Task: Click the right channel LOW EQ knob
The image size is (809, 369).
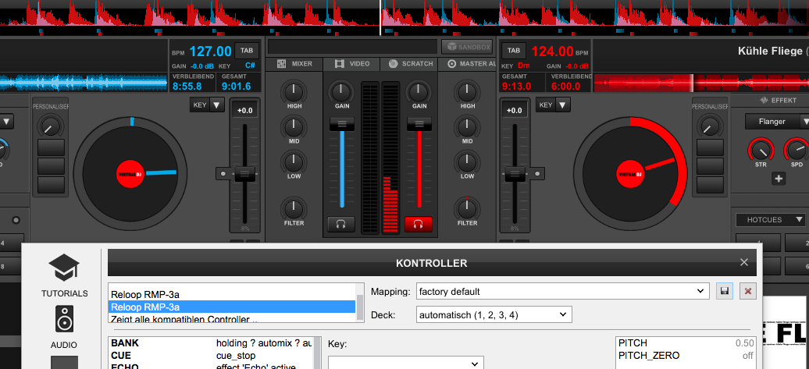Action: click(468, 161)
